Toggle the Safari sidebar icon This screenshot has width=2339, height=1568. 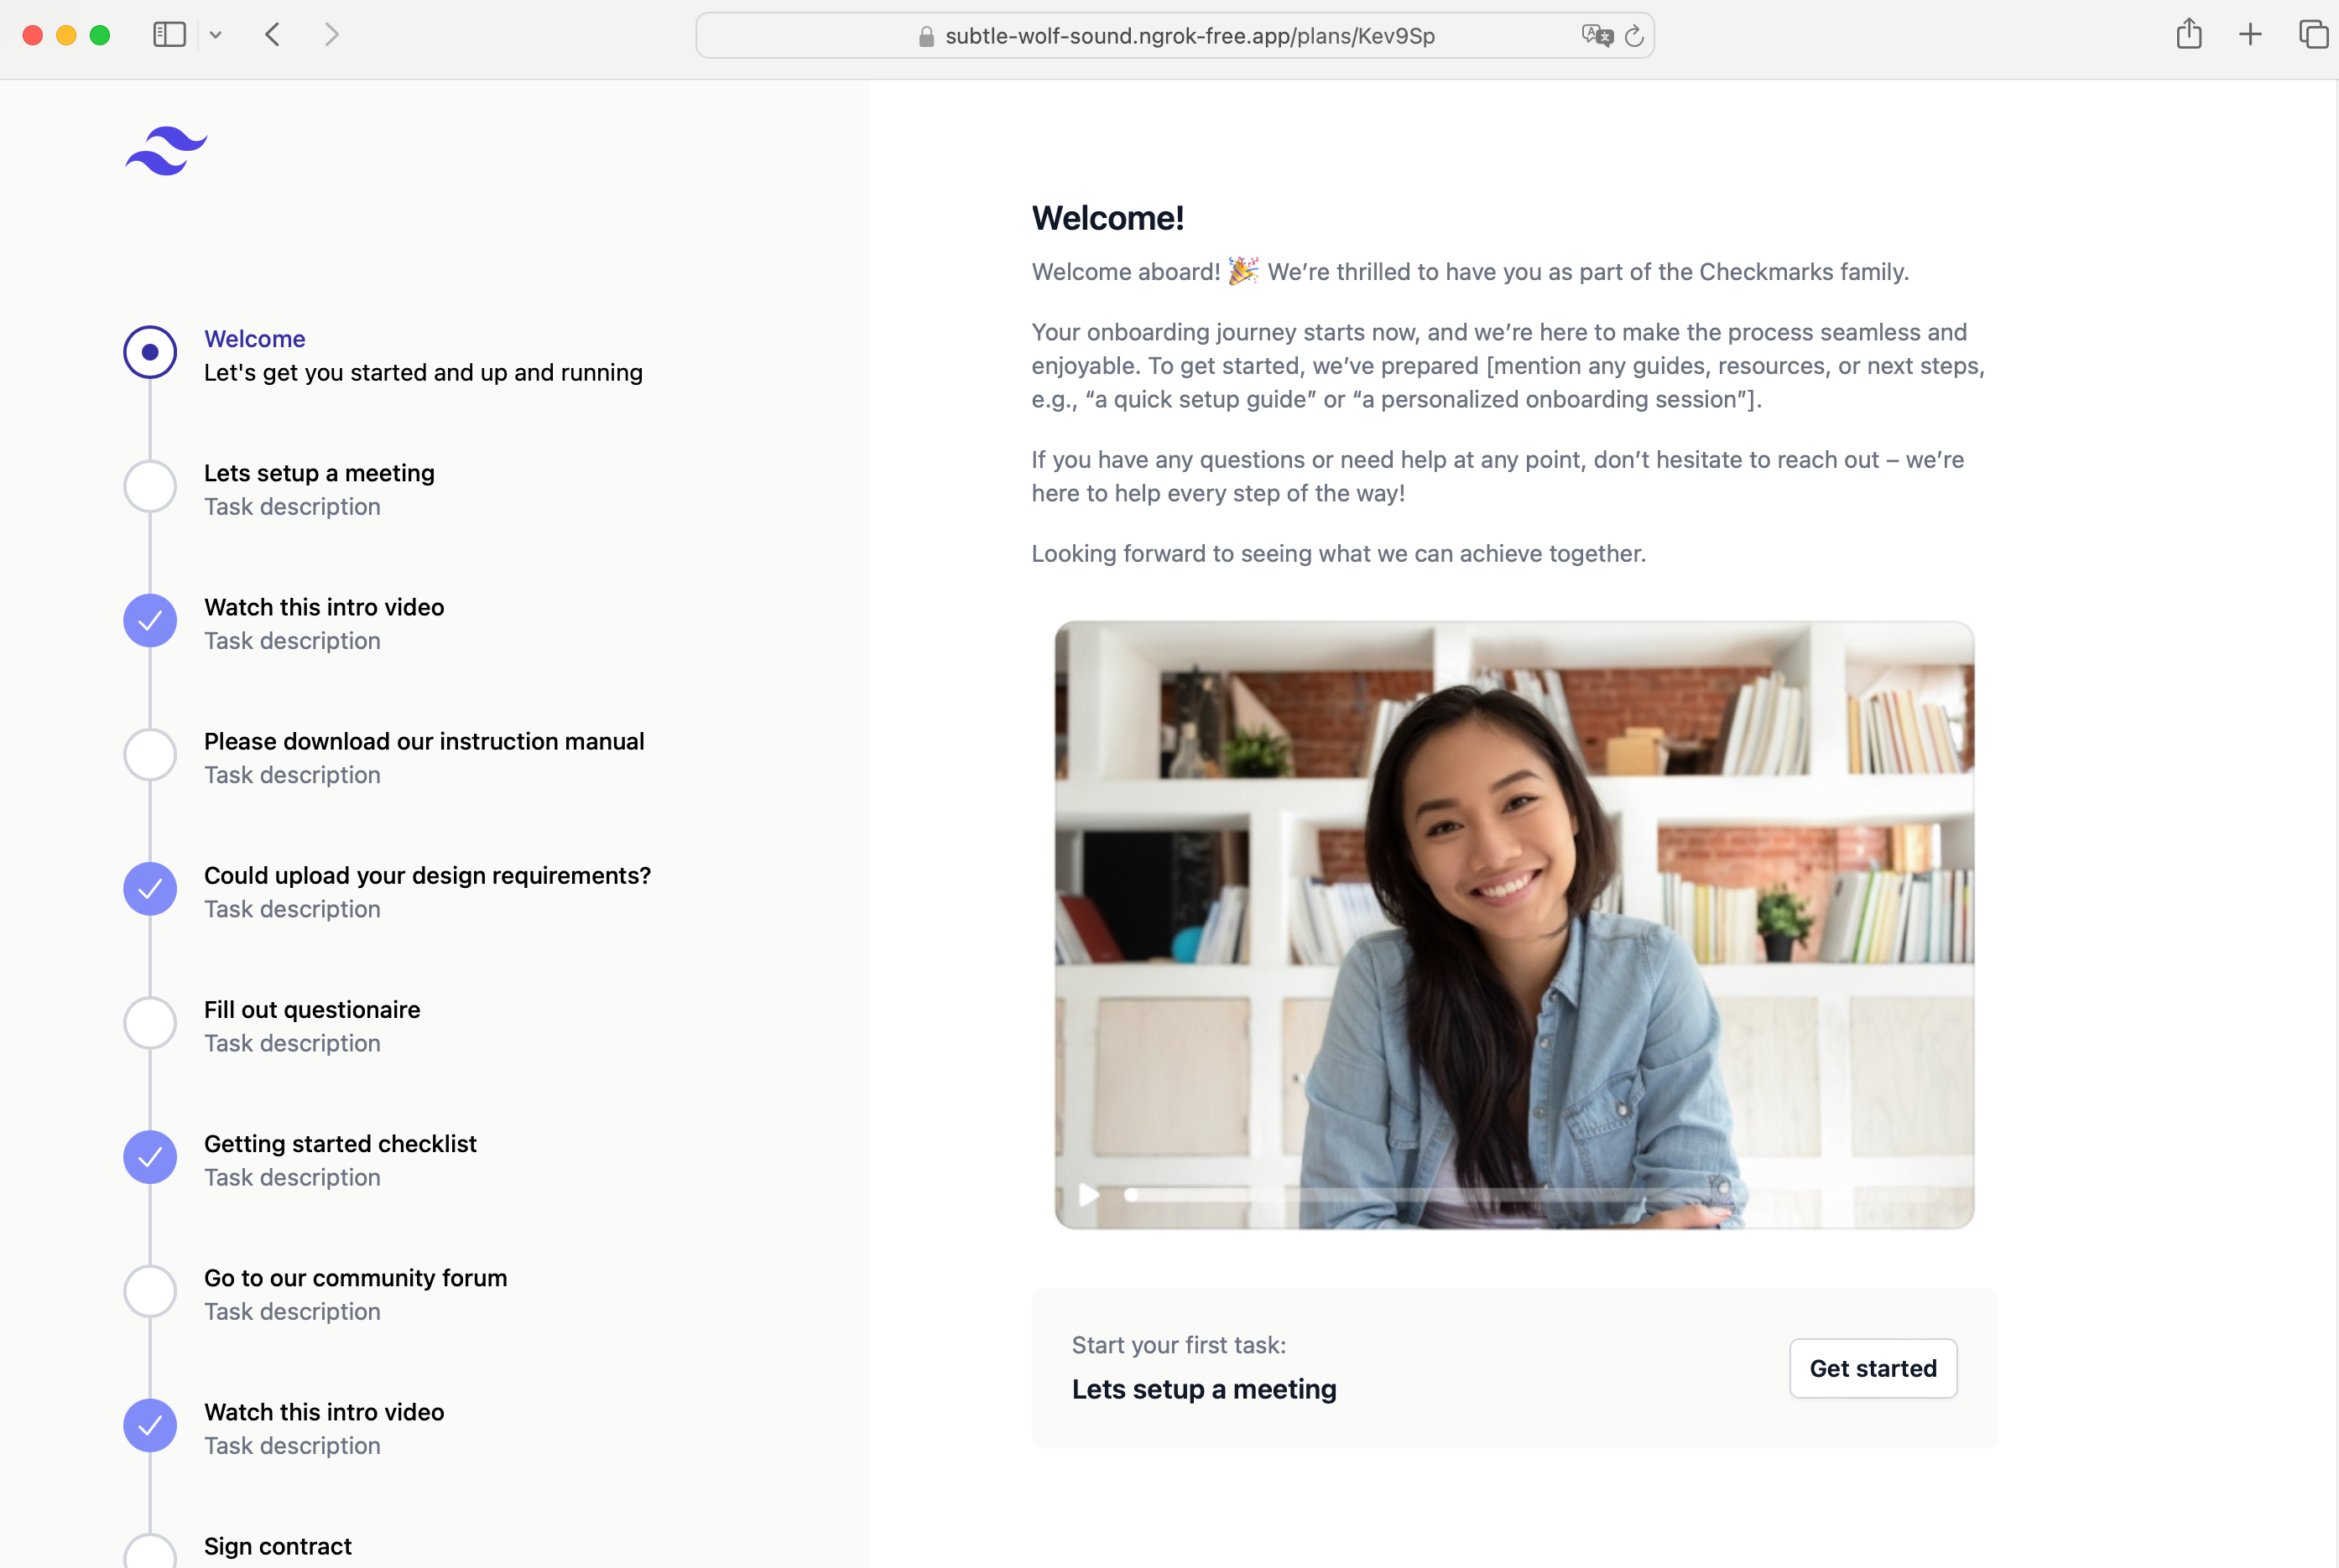[x=169, y=35]
